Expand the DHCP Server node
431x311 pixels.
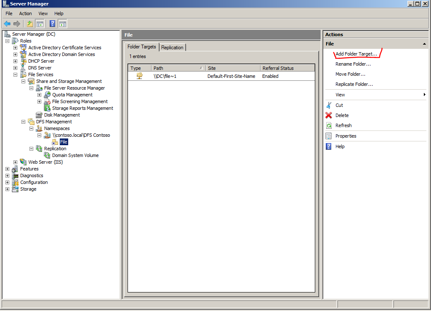click(16, 61)
